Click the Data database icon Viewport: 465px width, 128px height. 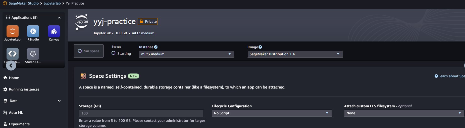5,101
